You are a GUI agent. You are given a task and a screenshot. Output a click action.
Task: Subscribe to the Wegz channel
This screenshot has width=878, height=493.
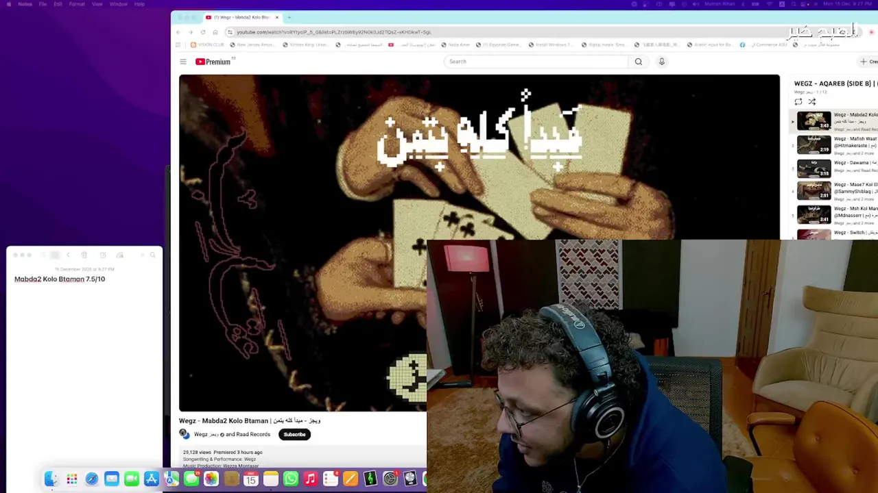(294, 434)
